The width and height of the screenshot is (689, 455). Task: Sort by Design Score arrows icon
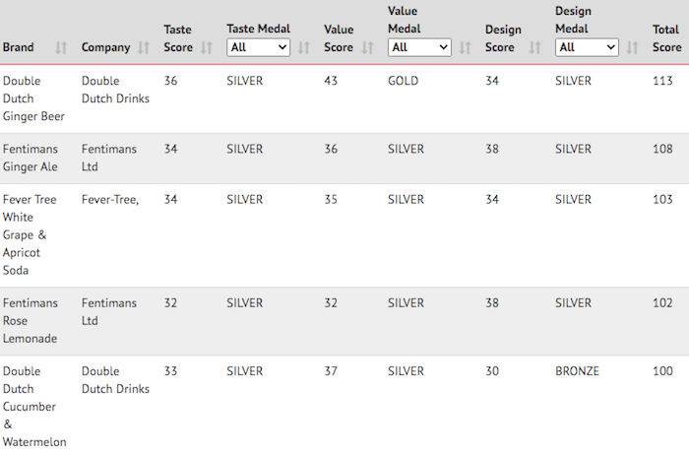(x=534, y=47)
